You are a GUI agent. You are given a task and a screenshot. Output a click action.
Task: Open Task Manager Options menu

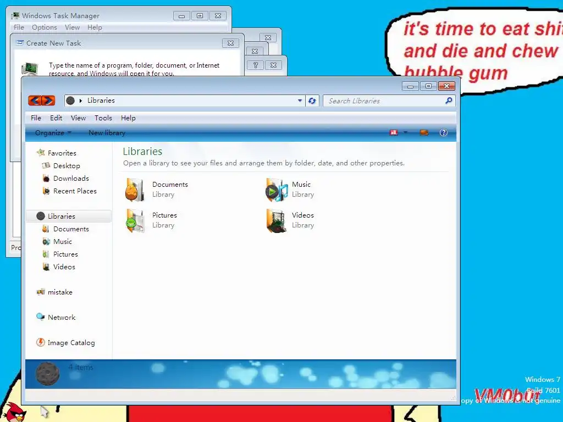tap(44, 27)
